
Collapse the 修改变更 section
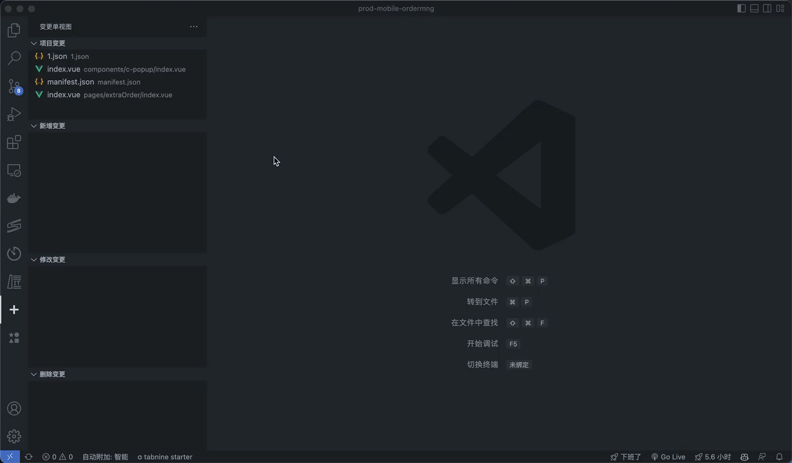(117, 259)
